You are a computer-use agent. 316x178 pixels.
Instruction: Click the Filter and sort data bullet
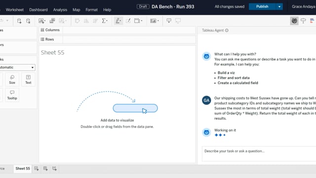click(234, 78)
